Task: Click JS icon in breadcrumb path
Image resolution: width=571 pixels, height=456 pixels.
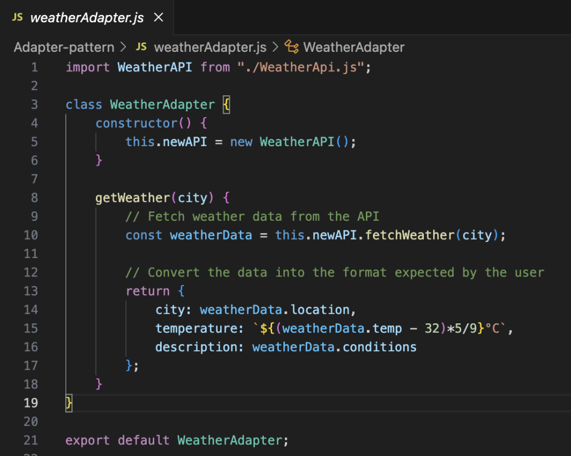Action: coord(141,47)
